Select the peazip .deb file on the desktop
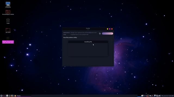Screen dimensions: 174x97 pyautogui.click(x=8, y=42)
